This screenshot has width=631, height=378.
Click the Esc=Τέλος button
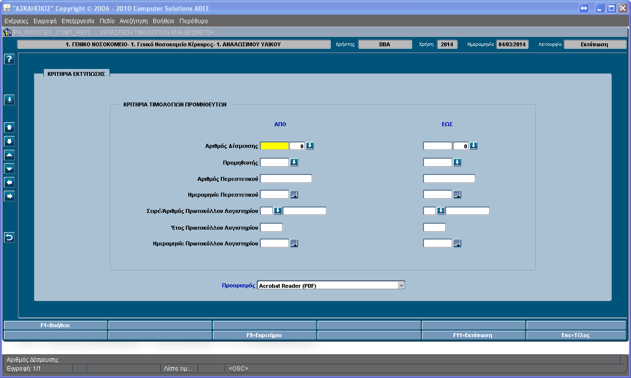[x=576, y=335]
